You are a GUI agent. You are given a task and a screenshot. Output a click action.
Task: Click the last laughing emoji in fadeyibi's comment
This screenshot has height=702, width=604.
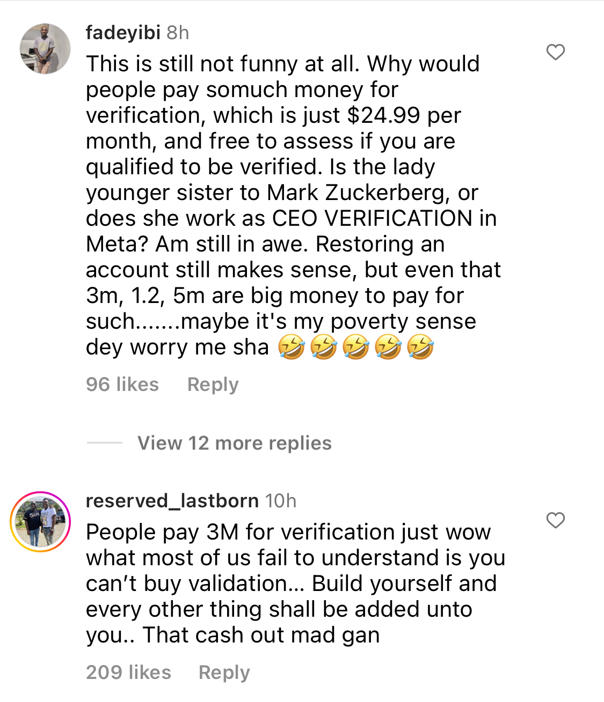coord(420,347)
